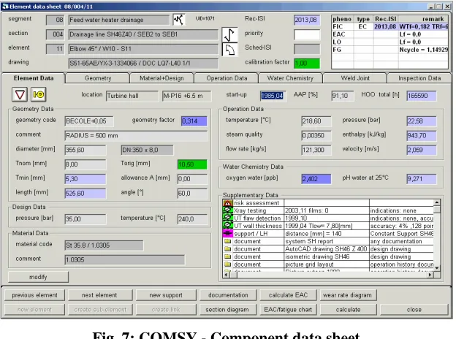Click the green calibration factor field
This screenshot has width=456, height=339.
(x=307, y=64)
